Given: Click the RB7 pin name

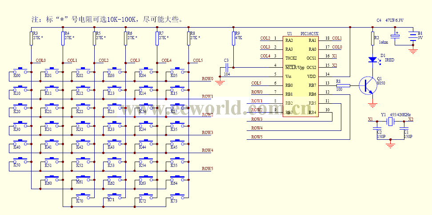Looking at the screenshot, I should (312, 85).
